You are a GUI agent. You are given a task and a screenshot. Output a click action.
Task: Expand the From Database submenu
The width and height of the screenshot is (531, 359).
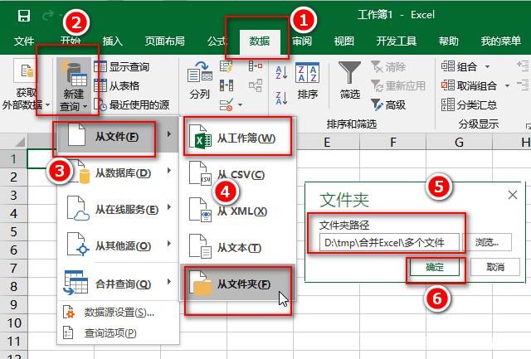point(119,173)
